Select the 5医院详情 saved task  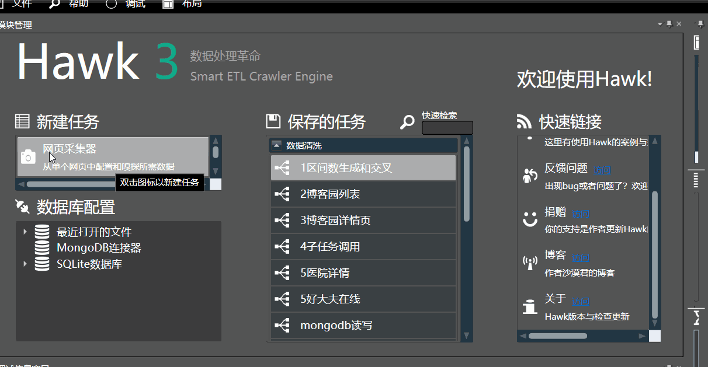tap(363, 273)
